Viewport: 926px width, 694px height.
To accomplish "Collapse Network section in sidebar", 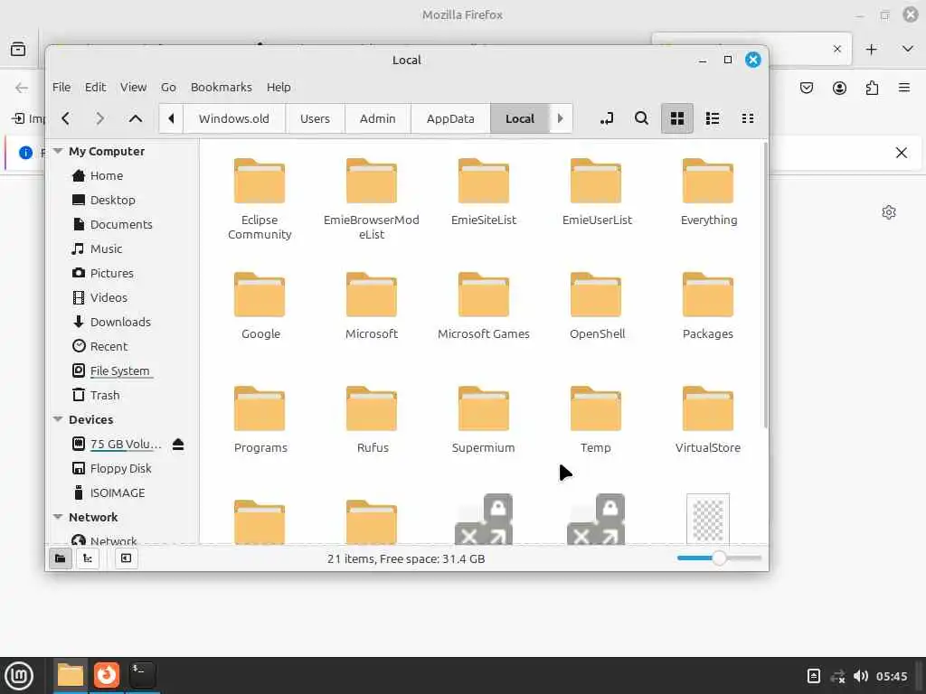I will pyautogui.click(x=58, y=517).
